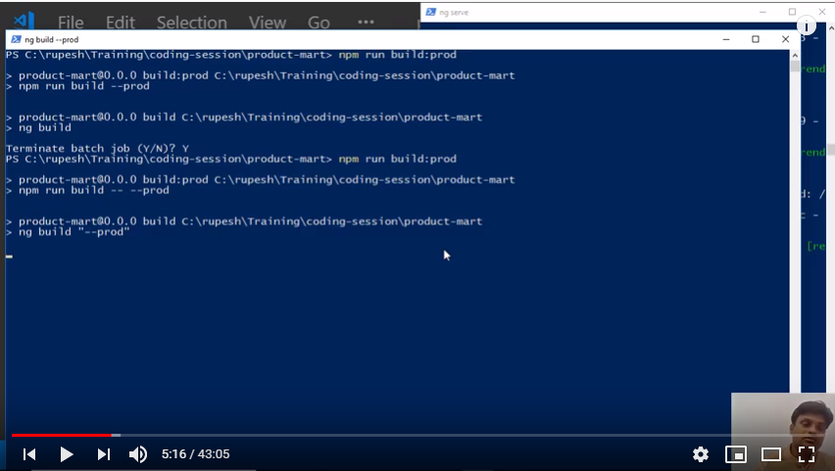Maximize the ng build --prod window
835x471 pixels.
coord(756,39)
